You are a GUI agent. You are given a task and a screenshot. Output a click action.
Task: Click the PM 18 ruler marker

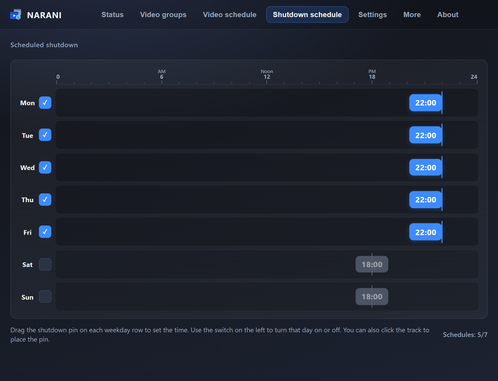pyautogui.click(x=372, y=74)
